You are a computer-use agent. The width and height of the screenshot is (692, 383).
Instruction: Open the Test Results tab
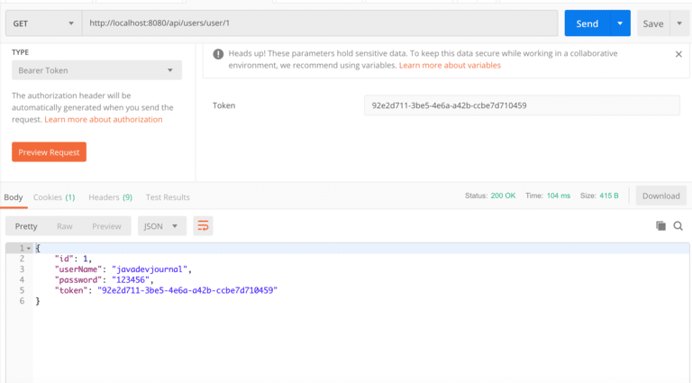168,197
